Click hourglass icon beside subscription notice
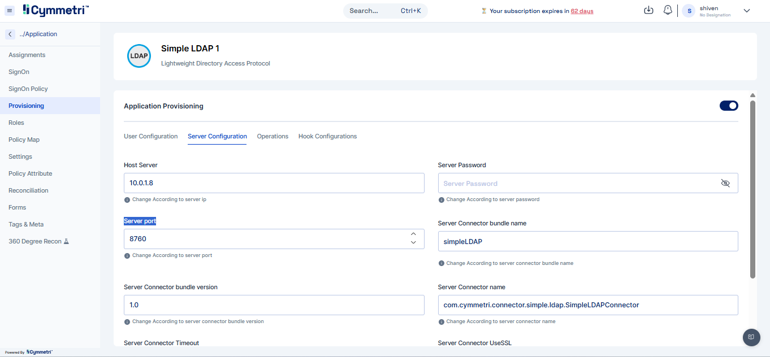Image resolution: width=770 pixels, height=357 pixels. [484, 11]
